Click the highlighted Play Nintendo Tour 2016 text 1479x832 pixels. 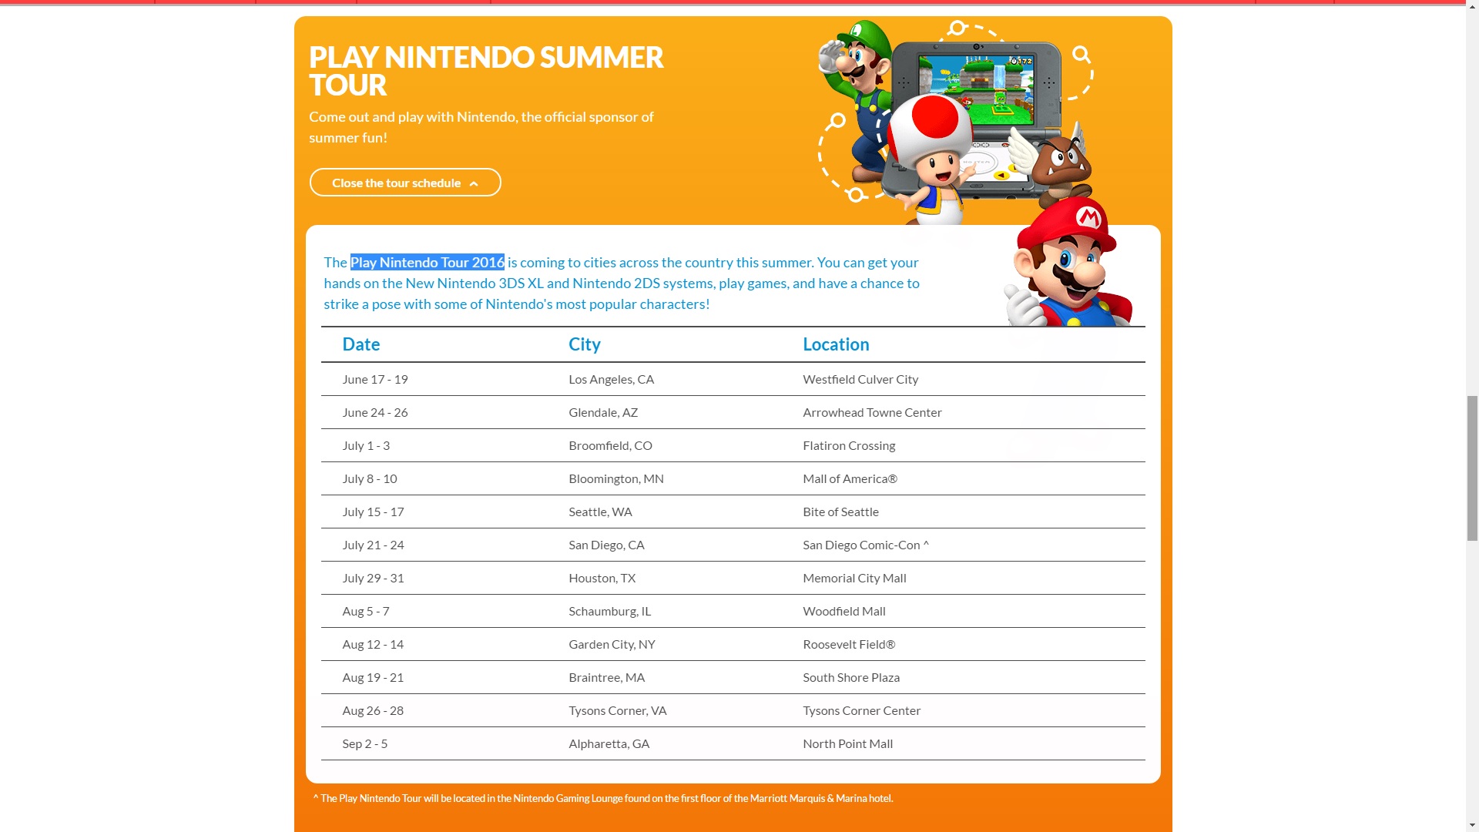[x=428, y=263]
